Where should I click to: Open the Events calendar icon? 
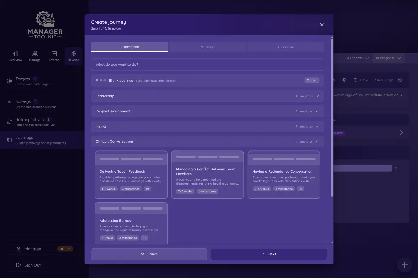tap(54, 54)
